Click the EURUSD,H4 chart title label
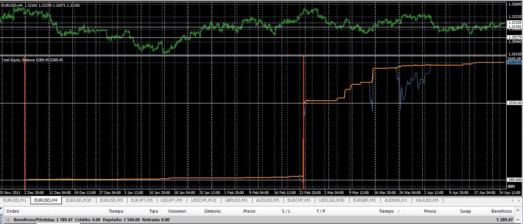This screenshot has width=523, height=224. [12, 5]
